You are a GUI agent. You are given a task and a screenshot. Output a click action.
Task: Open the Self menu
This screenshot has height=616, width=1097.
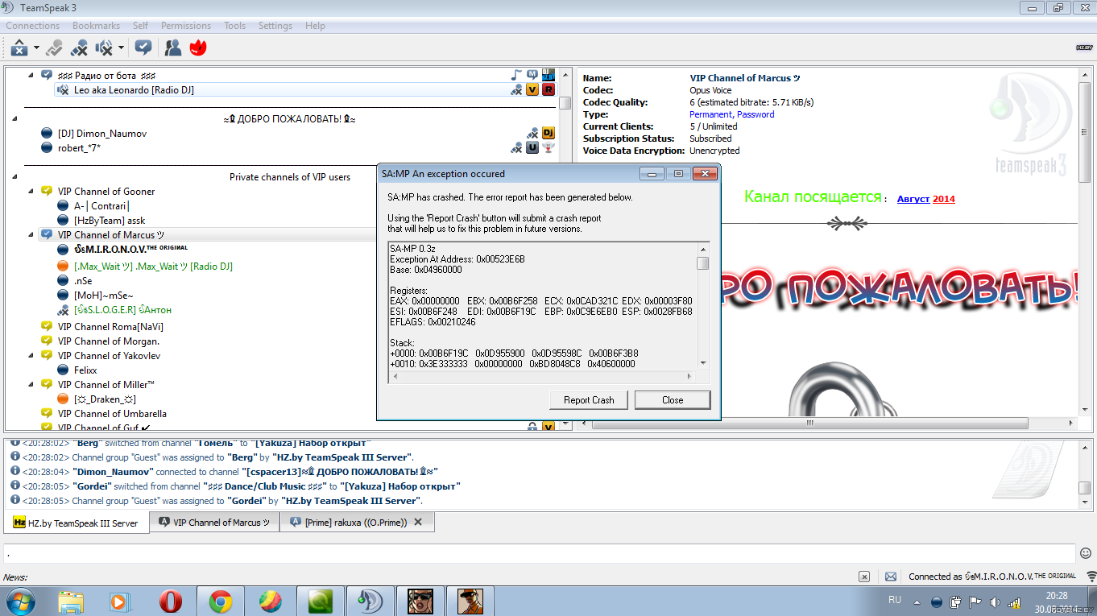pos(140,26)
